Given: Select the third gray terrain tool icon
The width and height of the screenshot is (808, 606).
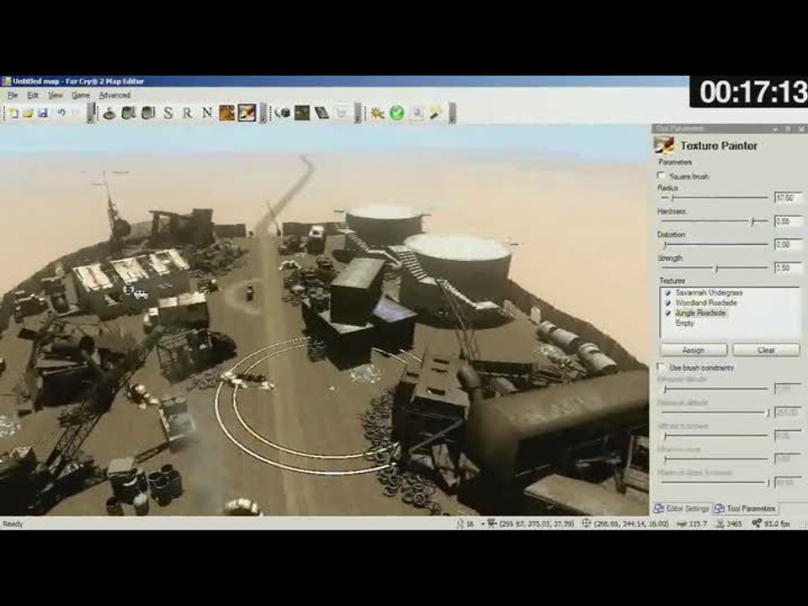Looking at the screenshot, I should [148, 113].
